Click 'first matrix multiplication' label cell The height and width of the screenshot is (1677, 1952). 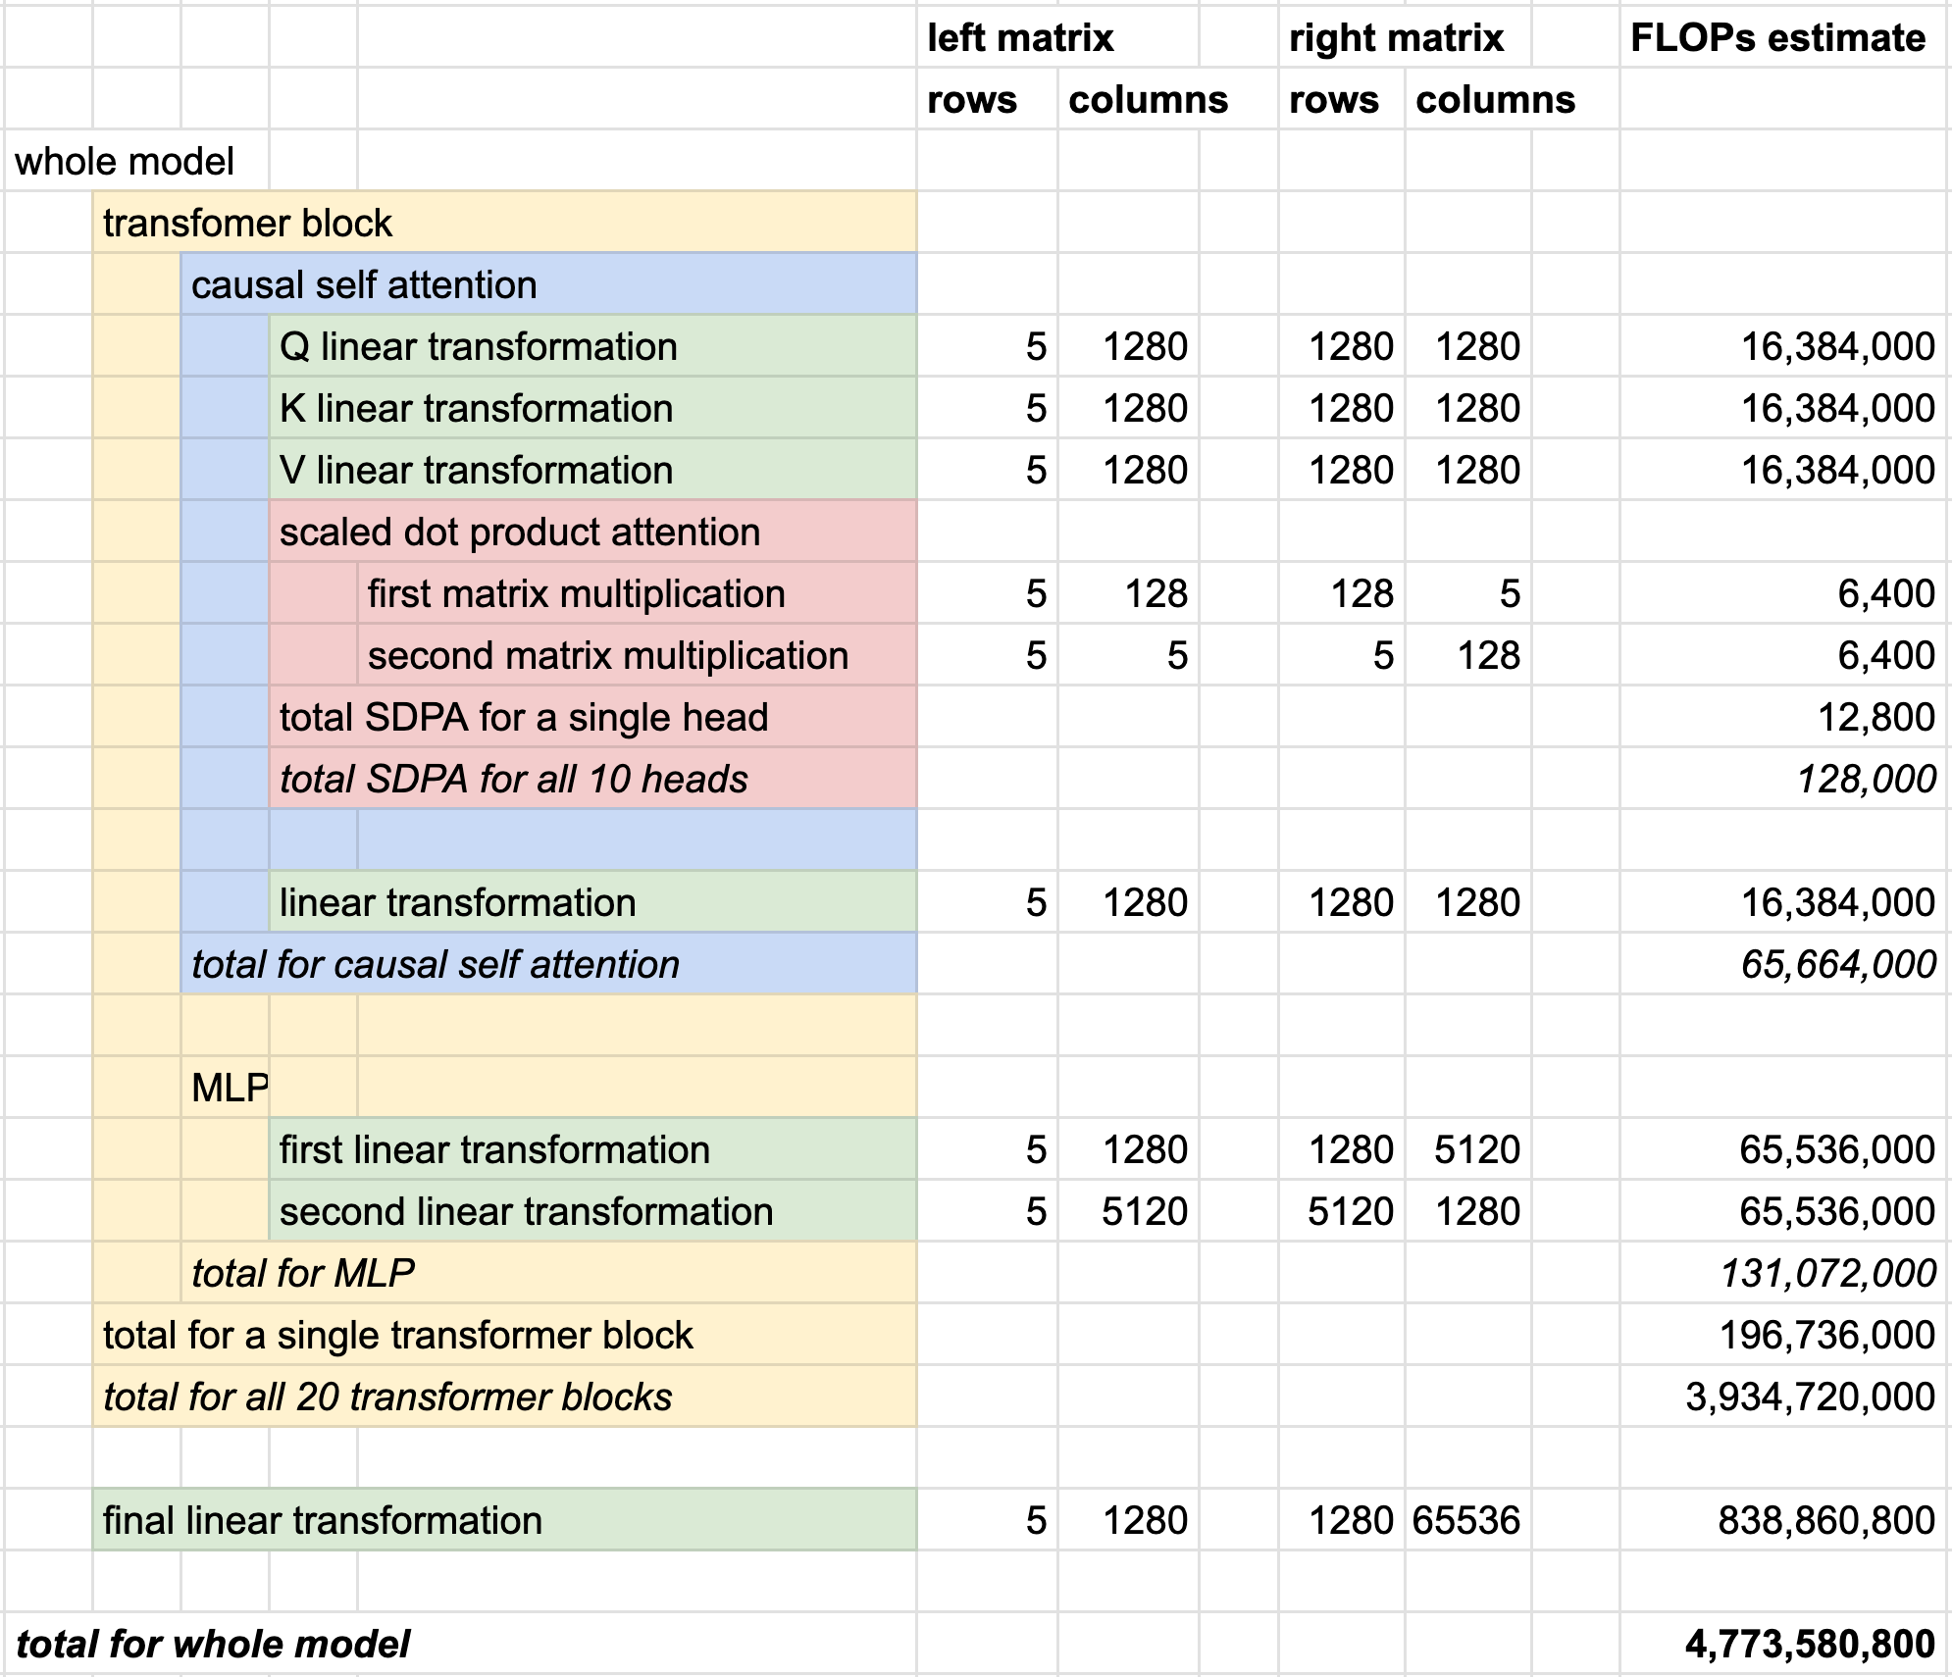point(577,594)
